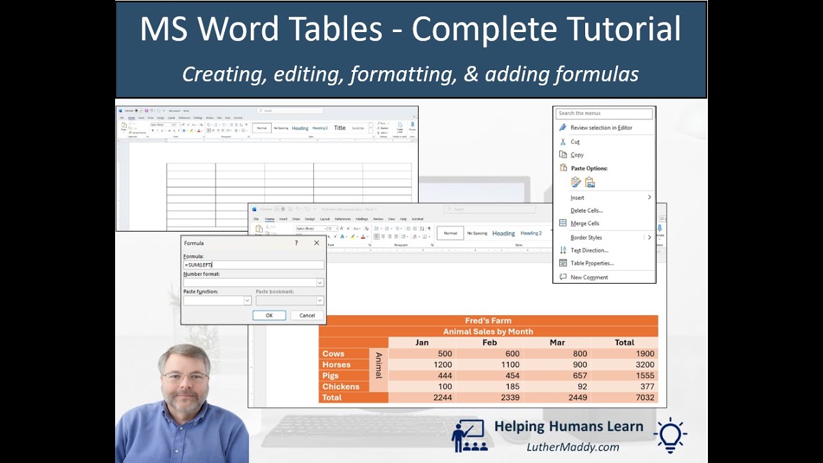Click the Line Spacing icon in farm table window
823x463 pixels.
pyautogui.click(x=403, y=237)
